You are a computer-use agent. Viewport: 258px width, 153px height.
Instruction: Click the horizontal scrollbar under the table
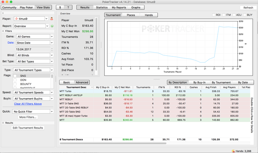click(x=113, y=143)
